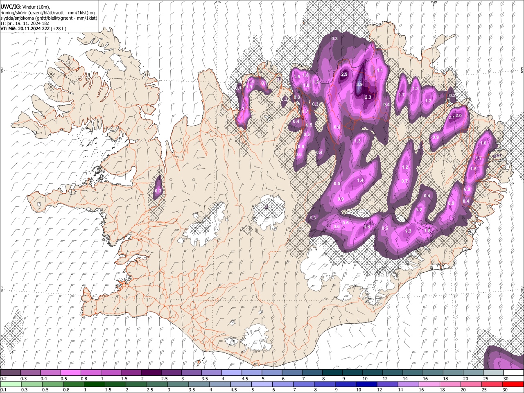The height and width of the screenshot is (393, 524).
Task: Click the 3.9 peak snowfall value on map
Action: click(x=359, y=84)
